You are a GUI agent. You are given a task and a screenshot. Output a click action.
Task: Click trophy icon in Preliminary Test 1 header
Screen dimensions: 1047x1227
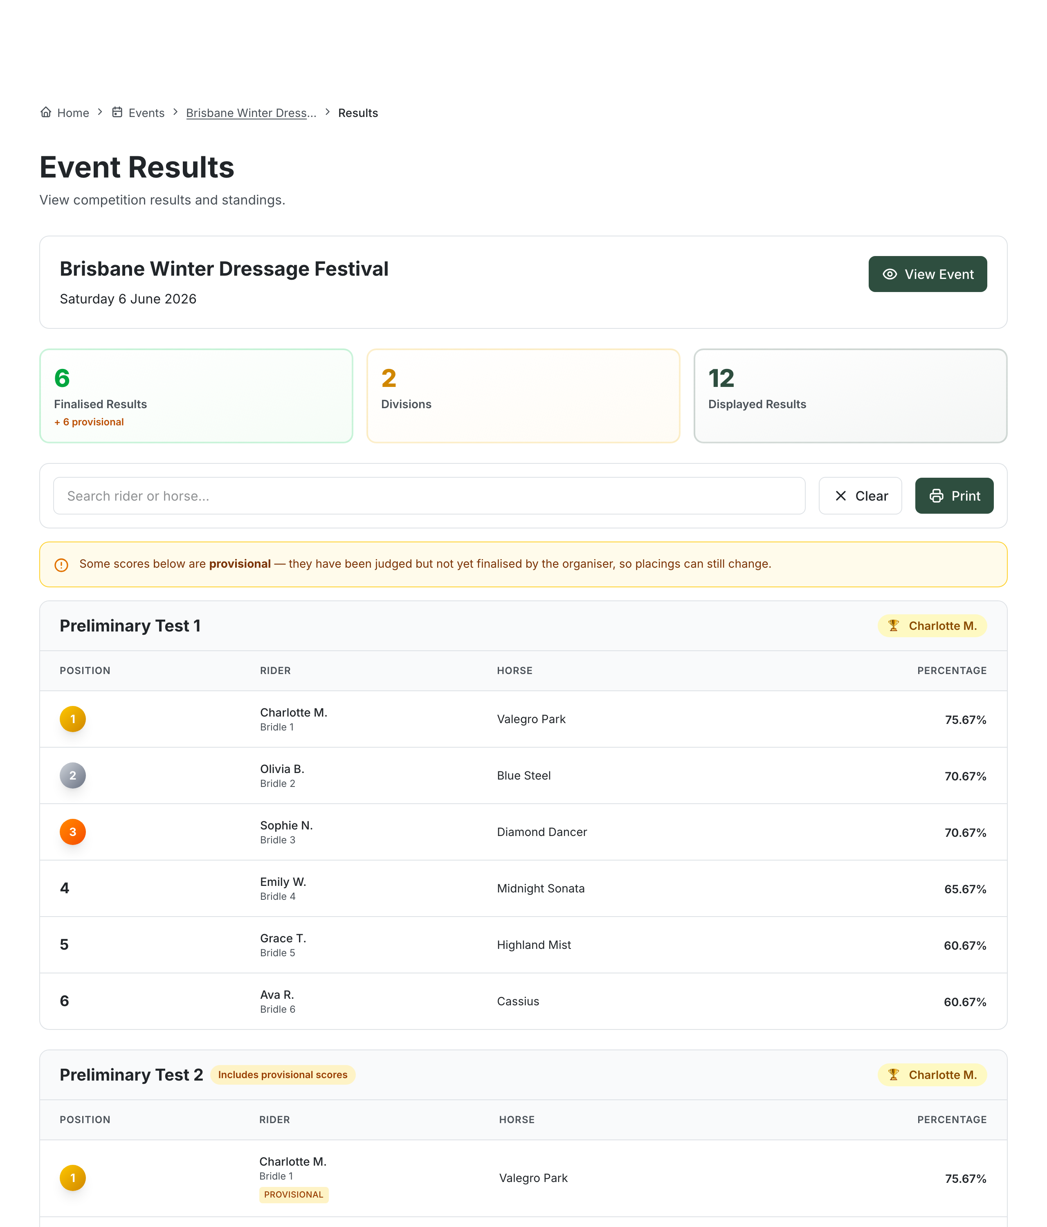point(894,625)
